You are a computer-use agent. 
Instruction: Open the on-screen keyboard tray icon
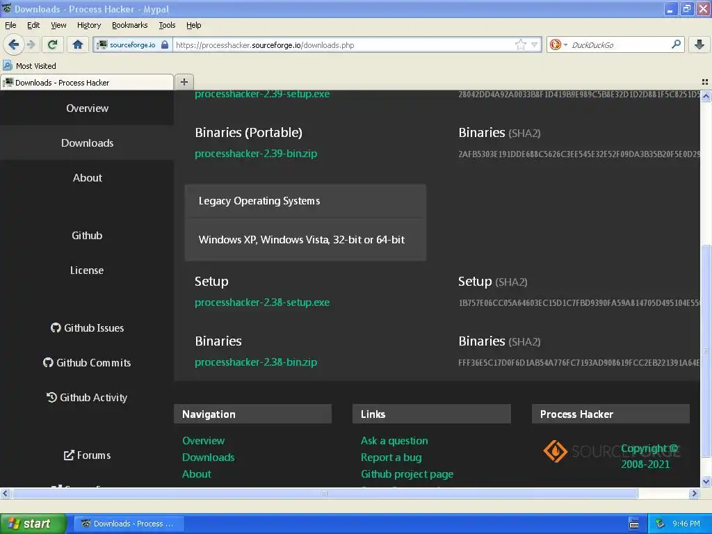click(634, 524)
